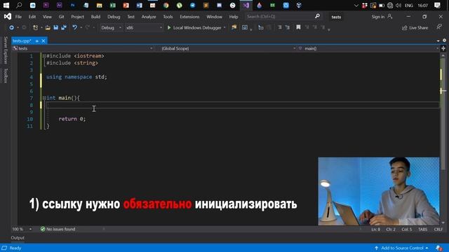Click the search magnifier icon in the menu bar

tap(317, 17)
